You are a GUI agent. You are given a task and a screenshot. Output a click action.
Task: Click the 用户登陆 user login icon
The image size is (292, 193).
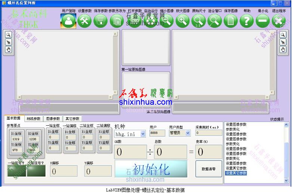click(x=68, y=21)
